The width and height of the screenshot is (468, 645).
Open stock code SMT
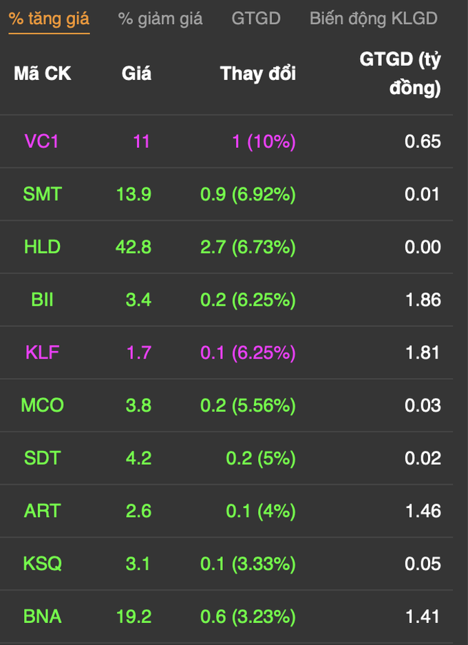(43, 194)
